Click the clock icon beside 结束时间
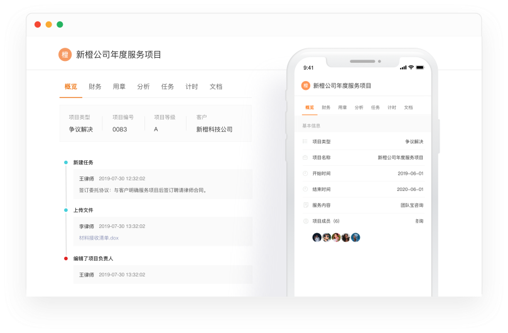This screenshot has width=508, height=333. (305, 189)
